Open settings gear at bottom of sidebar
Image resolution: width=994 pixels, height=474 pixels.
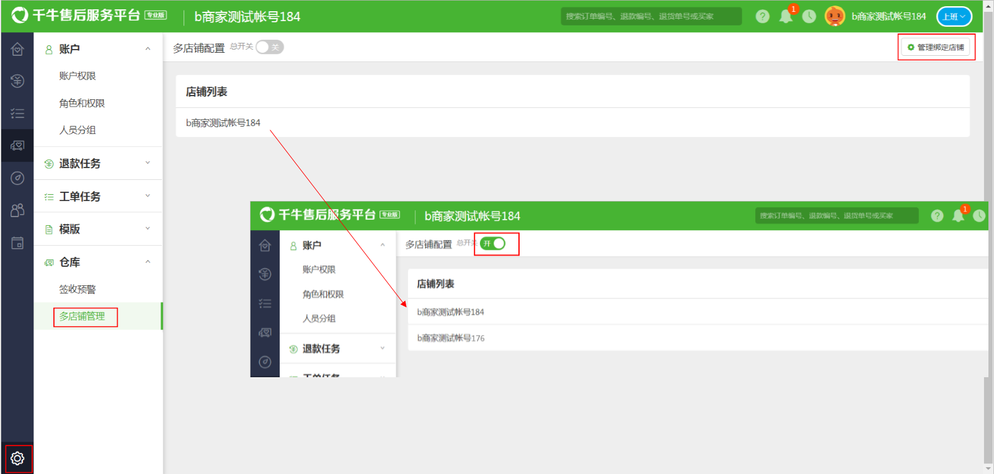[x=17, y=458]
